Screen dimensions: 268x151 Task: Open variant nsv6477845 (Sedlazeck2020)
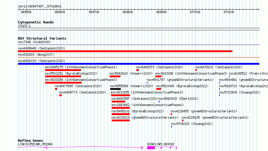78,86
